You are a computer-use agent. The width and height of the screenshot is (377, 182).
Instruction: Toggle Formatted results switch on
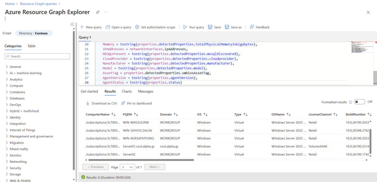pyautogui.click(x=359, y=102)
